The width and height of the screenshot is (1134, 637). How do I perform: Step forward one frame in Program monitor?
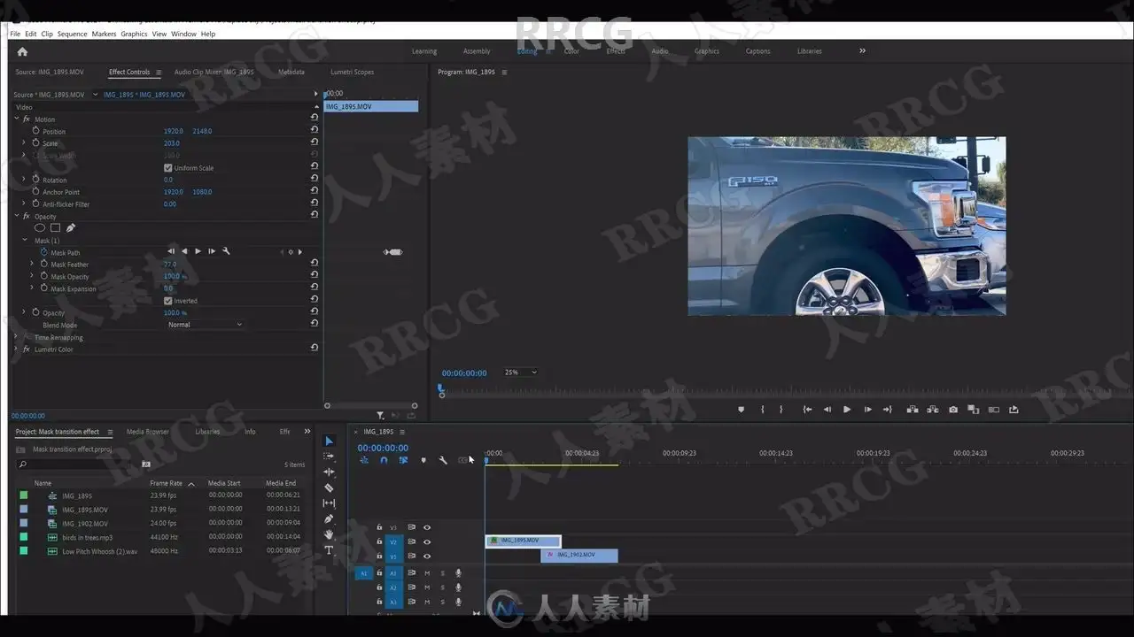click(x=868, y=410)
